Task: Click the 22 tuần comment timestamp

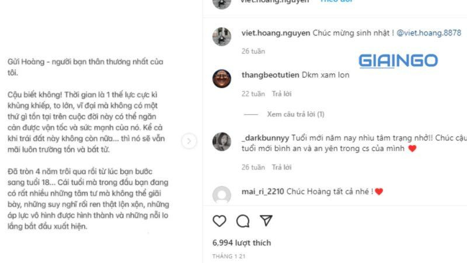Action: pos(253,94)
